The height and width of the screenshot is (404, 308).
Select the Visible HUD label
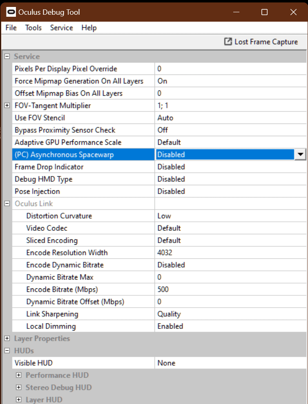coord(33,363)
